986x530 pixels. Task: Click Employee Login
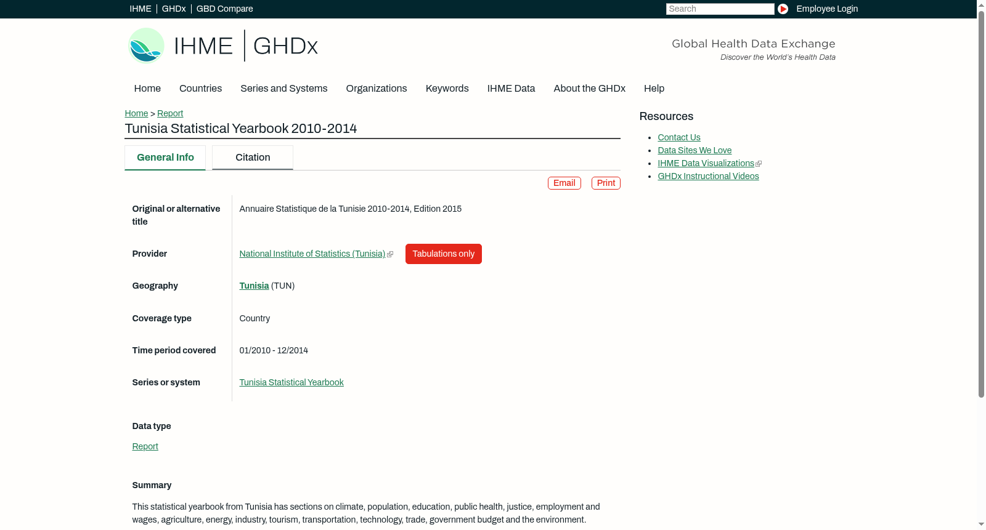click(x=827, y=9)
